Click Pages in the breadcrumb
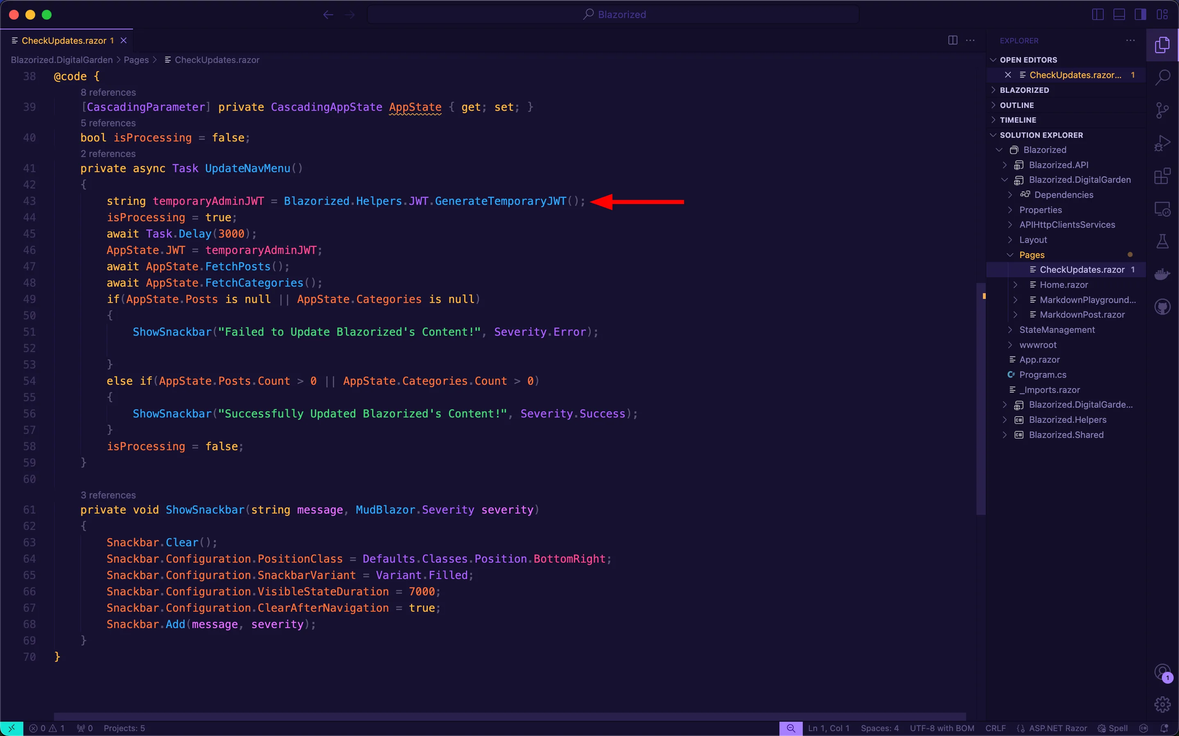The height and width of the screenshot is (736, 1179). (x=136, y=60)
